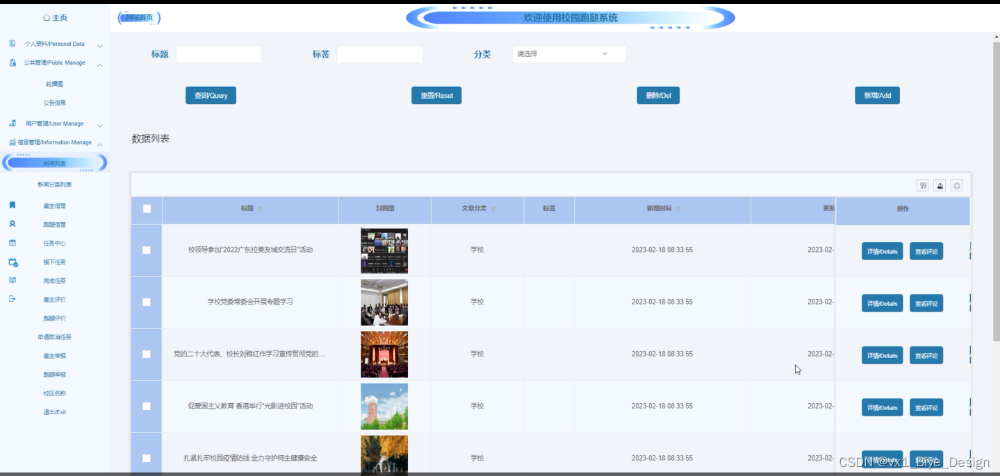The image size is (1000, 476).
Task: Open 详情/Details for 校领导参加2022广东拉美友城 row
Action: coord(883,251)
